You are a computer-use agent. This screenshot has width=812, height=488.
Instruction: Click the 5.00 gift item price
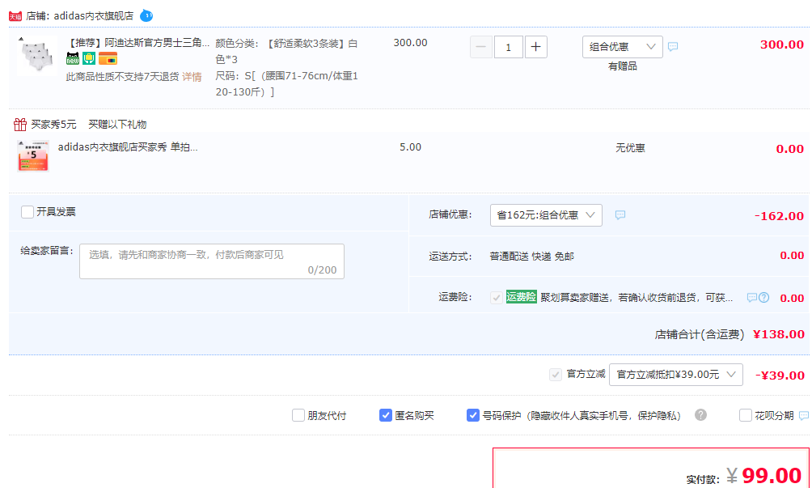tap(410, 147)
